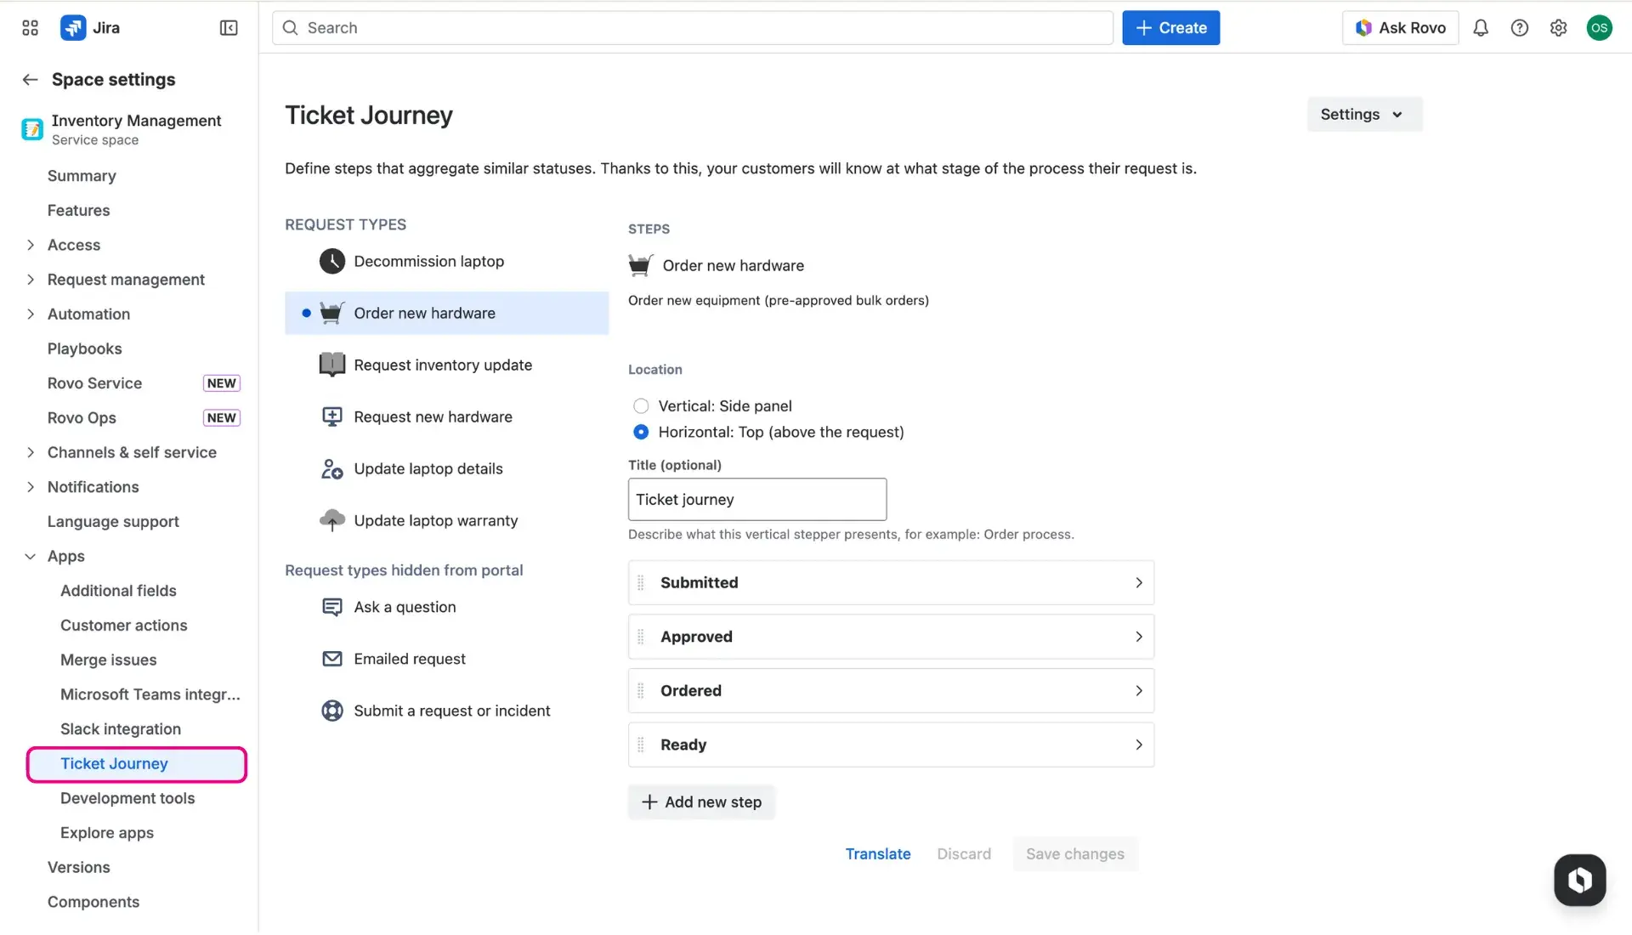Screen dimensions: 1632x935
Task: Open the Settings dropdown above Ticket Journey
Action: click(1363, 114)
